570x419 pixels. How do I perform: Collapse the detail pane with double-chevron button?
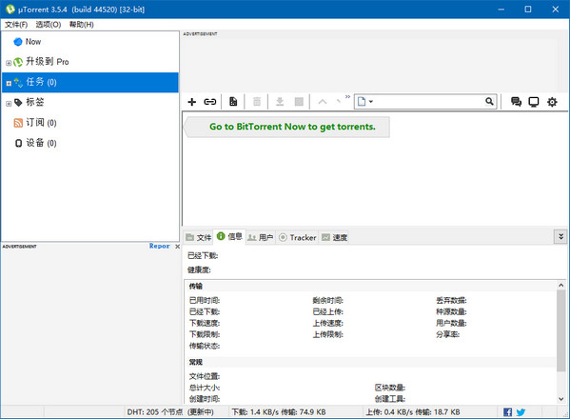click(x=560, y=237)
